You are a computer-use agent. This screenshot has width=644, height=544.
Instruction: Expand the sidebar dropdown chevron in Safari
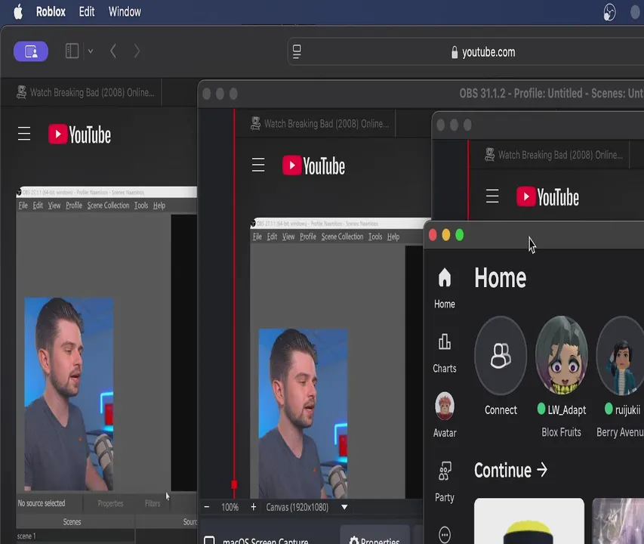pyautogui.click(x=91, y=51)
